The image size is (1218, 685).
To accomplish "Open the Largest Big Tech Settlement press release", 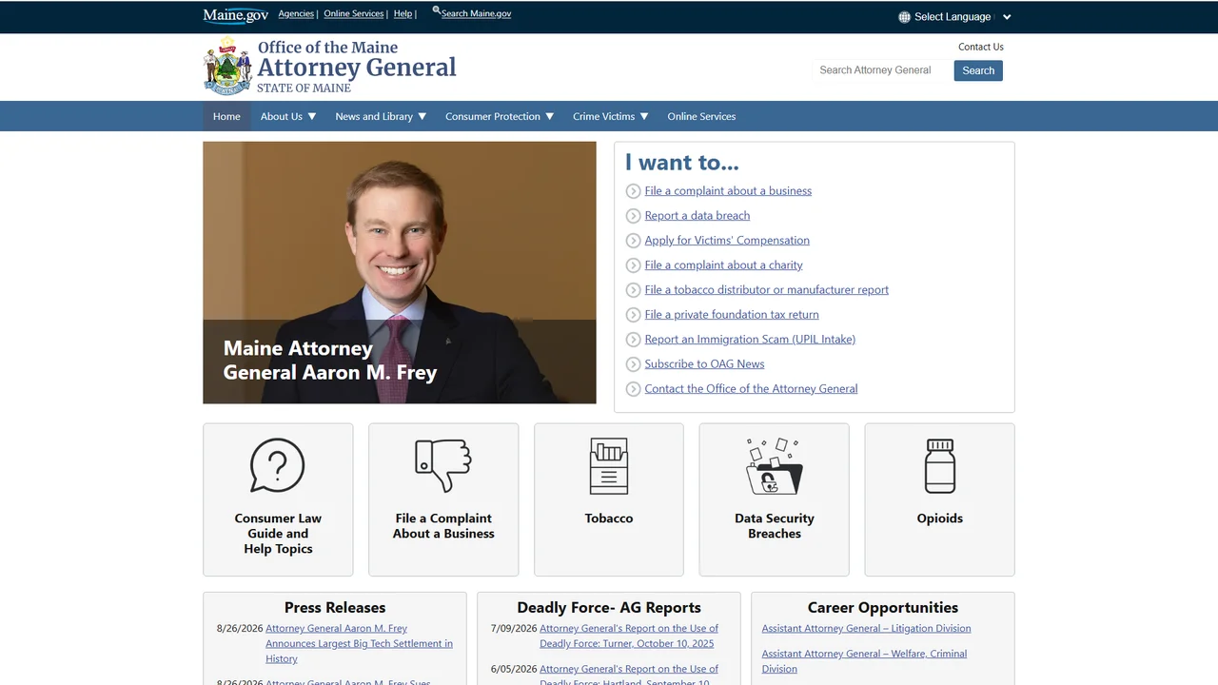I will [359, 643].
